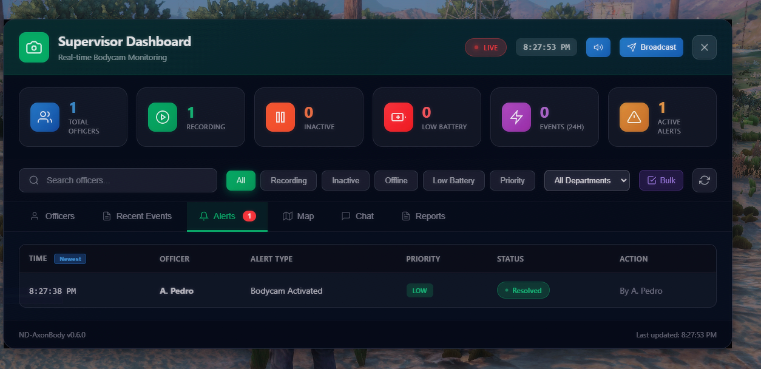Toggle the Recording filter chip
This screenshot has height=369, width=761.
pos(288,180)
